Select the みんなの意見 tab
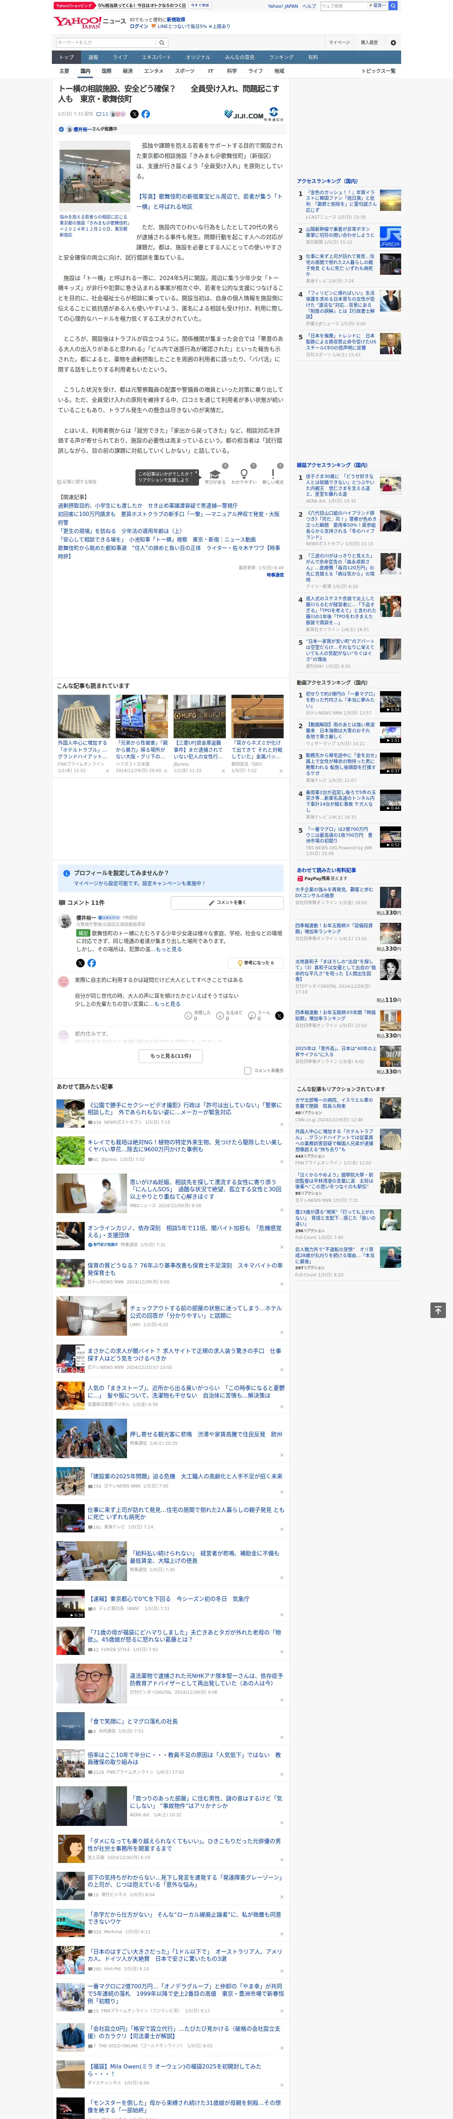453x2119 pixels. pos(240,58)
